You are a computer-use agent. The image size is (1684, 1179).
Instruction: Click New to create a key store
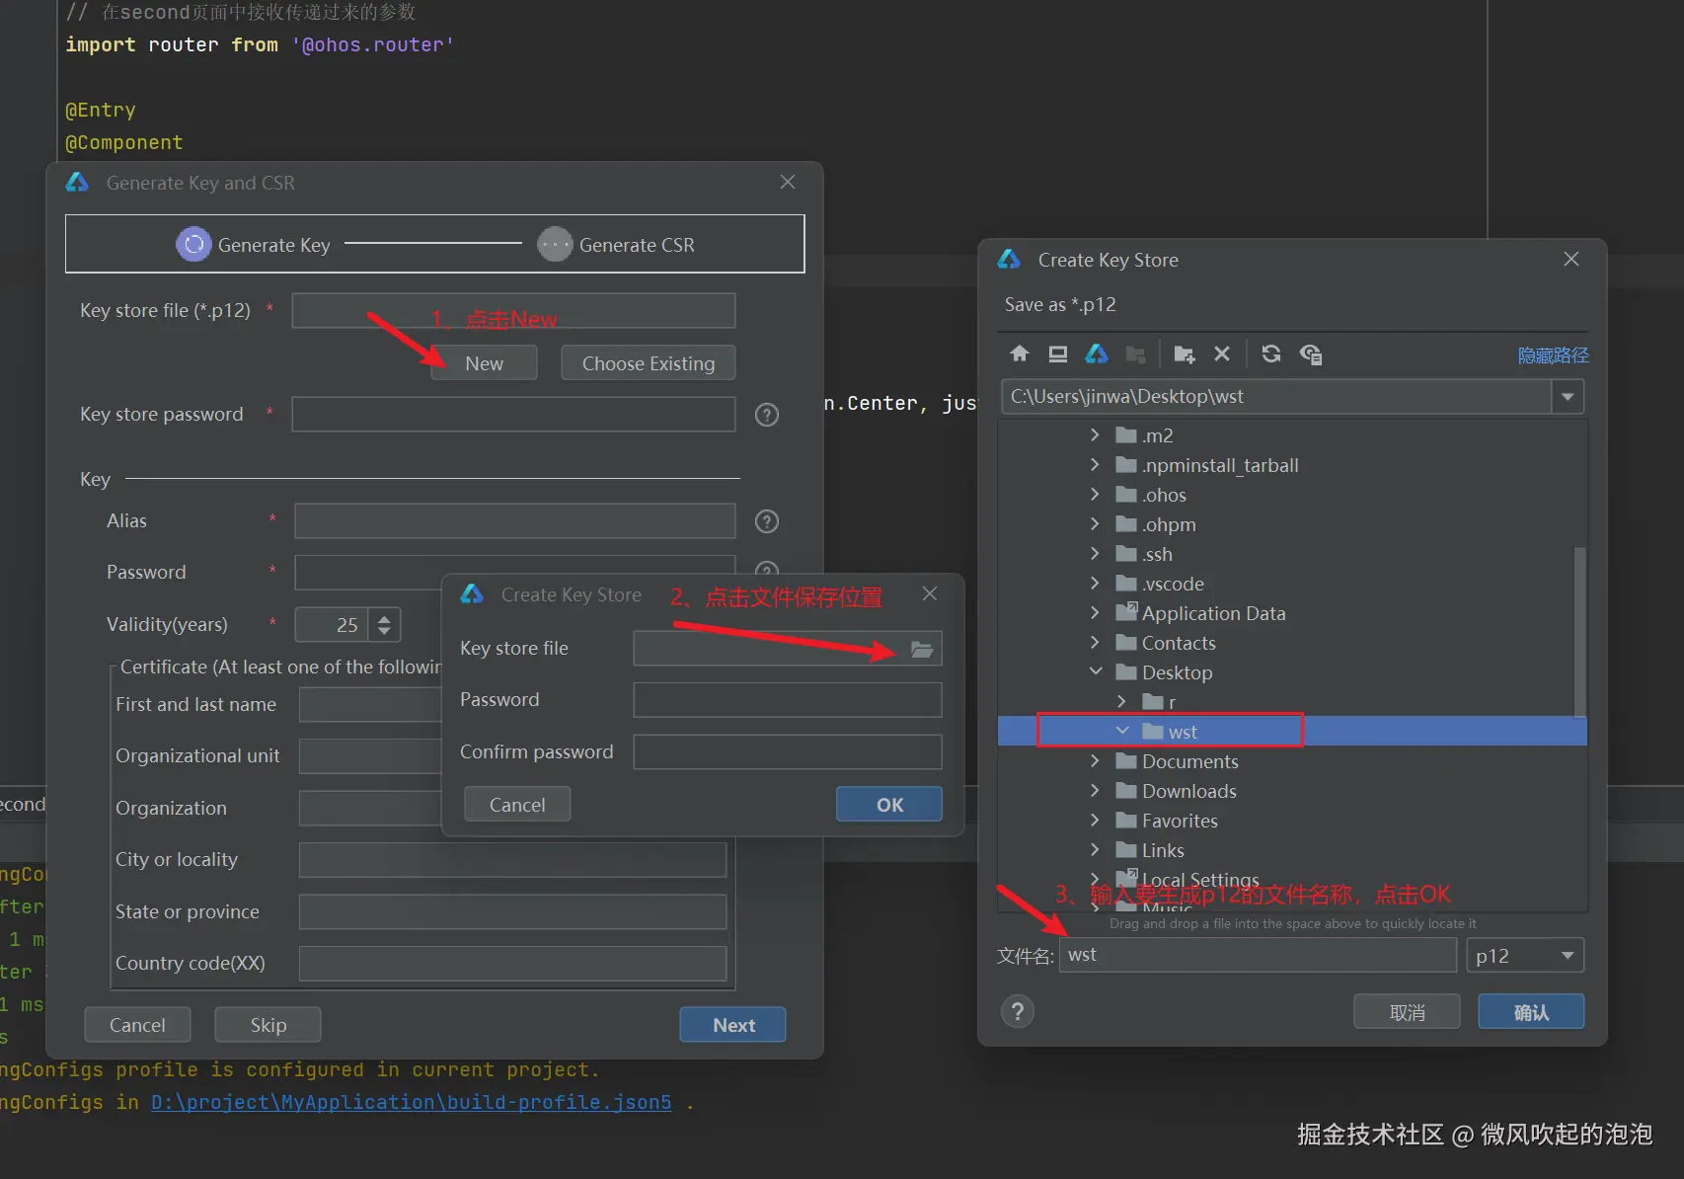485,363
